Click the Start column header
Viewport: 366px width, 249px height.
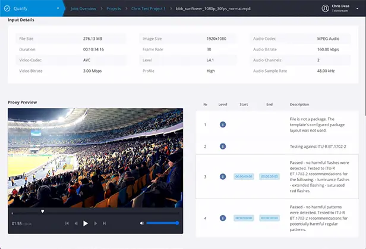point(244,104)
